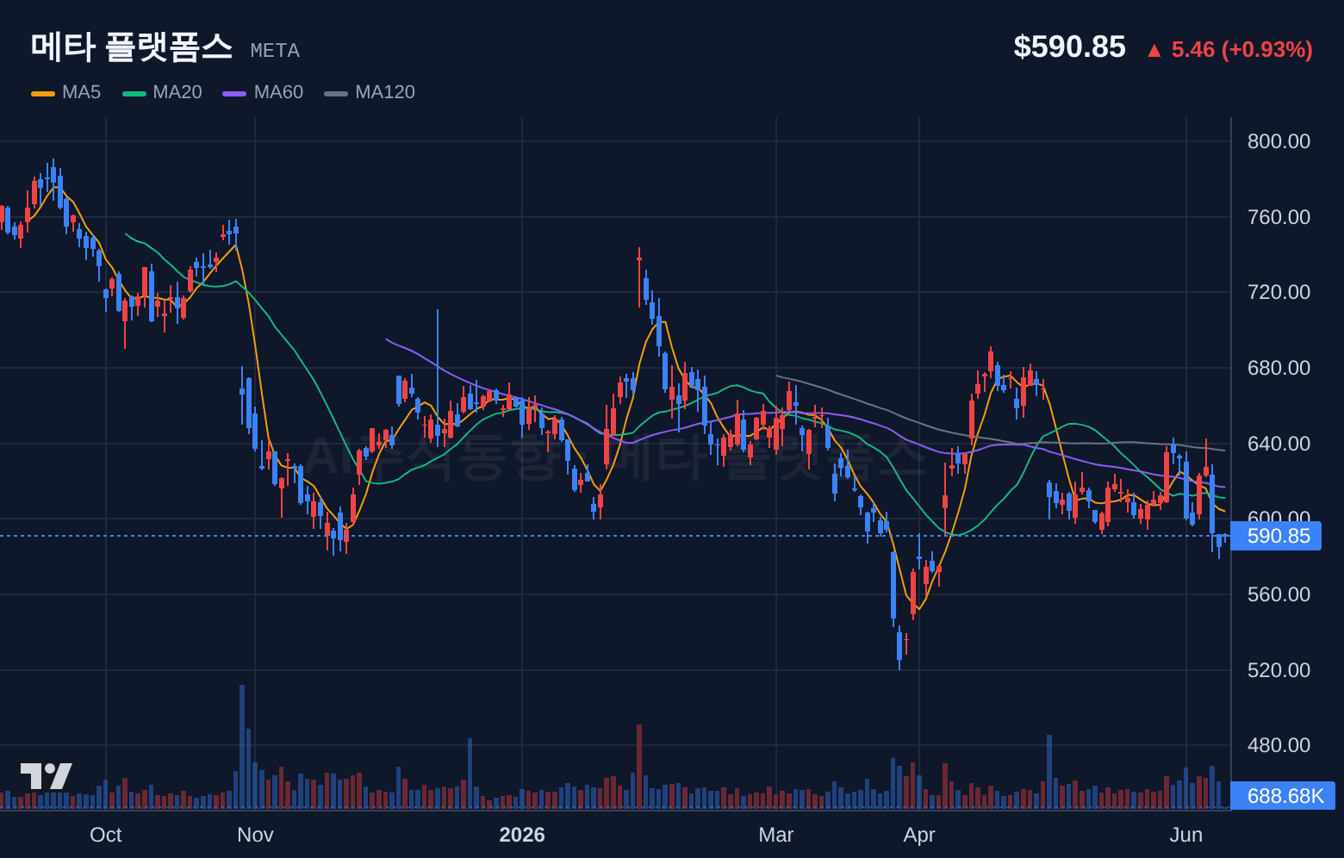1344x858 pixels.
Task: Click the 590.85 price tag on axis
Action: click(x=1276, y=536)
